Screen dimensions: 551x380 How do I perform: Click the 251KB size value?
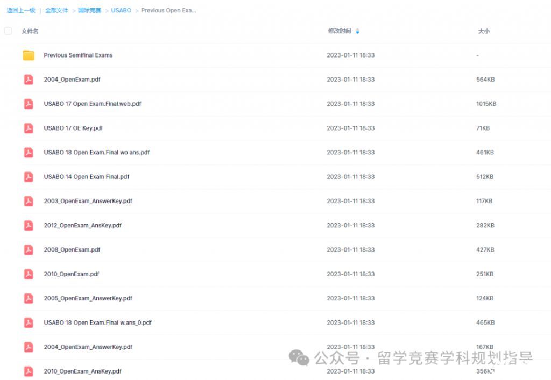[x=485, y=274]
